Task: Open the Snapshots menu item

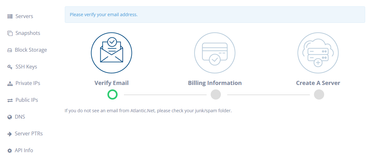Action: coord(28,33)
